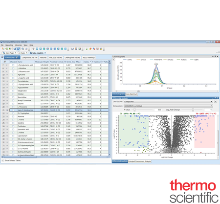The width and height of the screenshot is (220, 204).
Task: Check the box for Choline row
Action: (13, 94)
